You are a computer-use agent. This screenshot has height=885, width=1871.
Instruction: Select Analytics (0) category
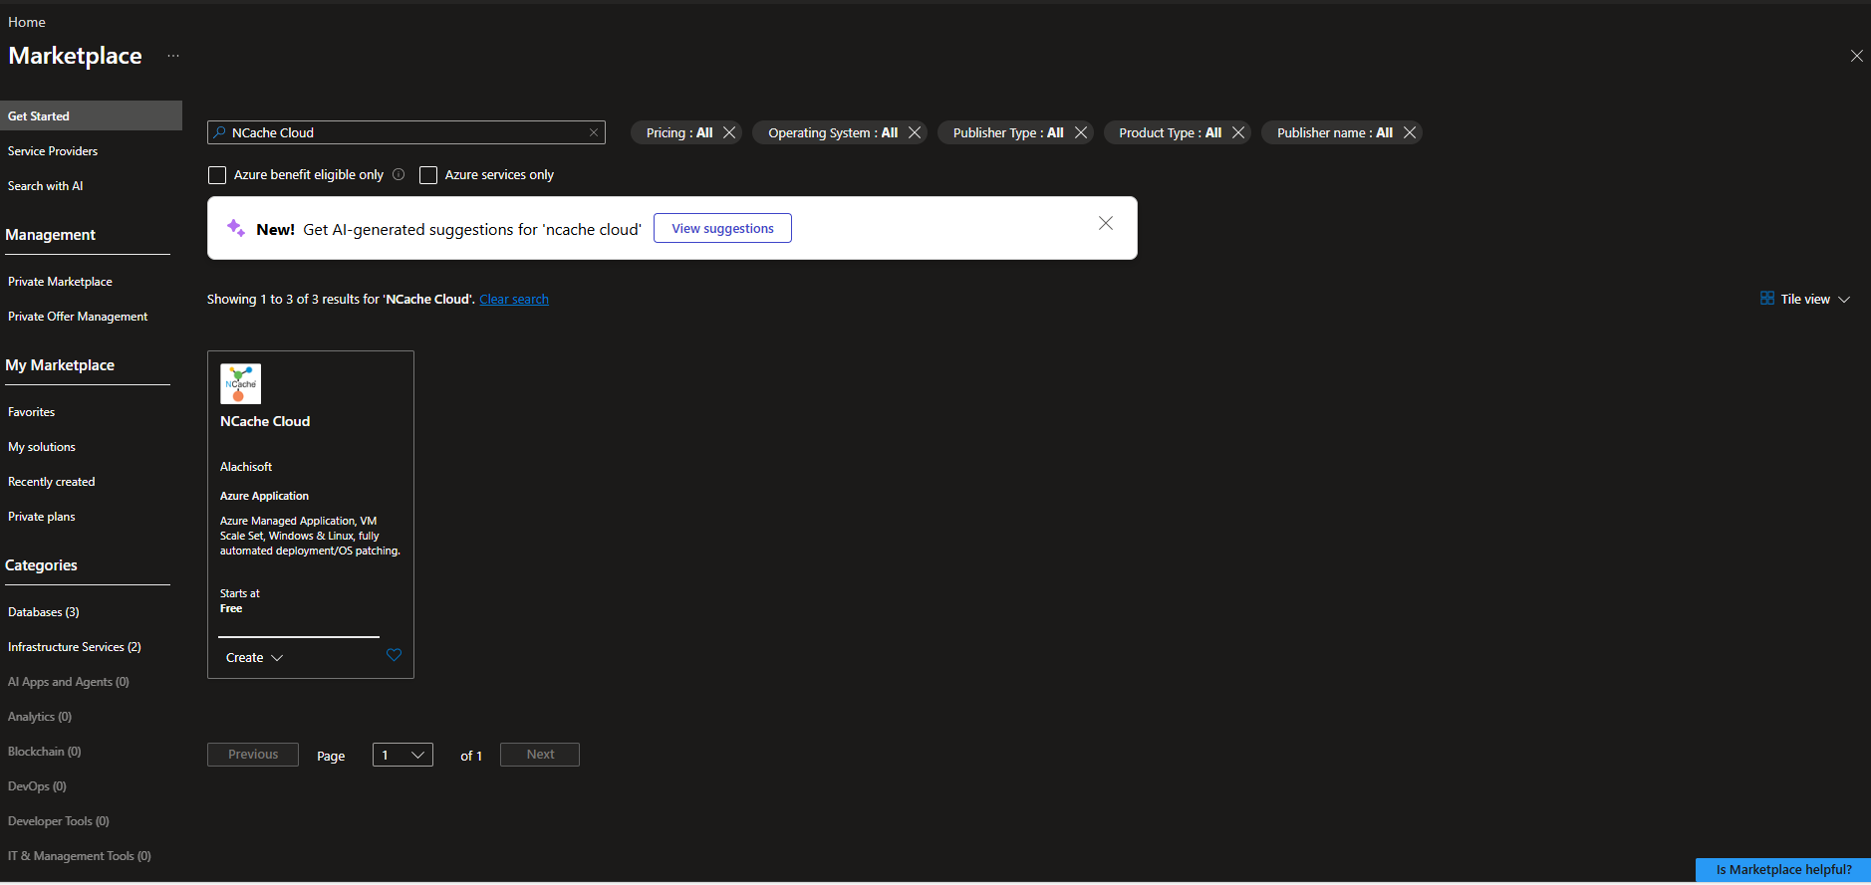[x=40, y=717]
